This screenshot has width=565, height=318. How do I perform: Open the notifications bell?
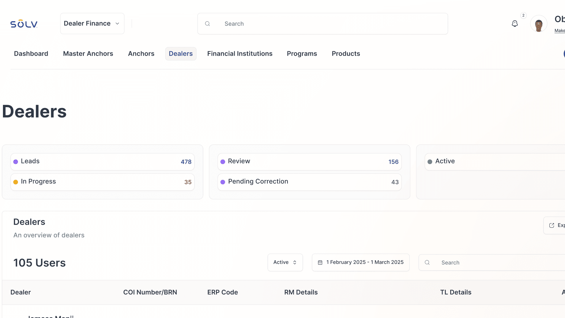coord(515,24)
